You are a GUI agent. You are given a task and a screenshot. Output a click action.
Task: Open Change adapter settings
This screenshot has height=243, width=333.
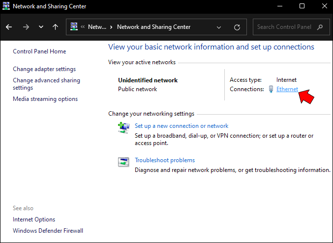[x=44, y=69]
